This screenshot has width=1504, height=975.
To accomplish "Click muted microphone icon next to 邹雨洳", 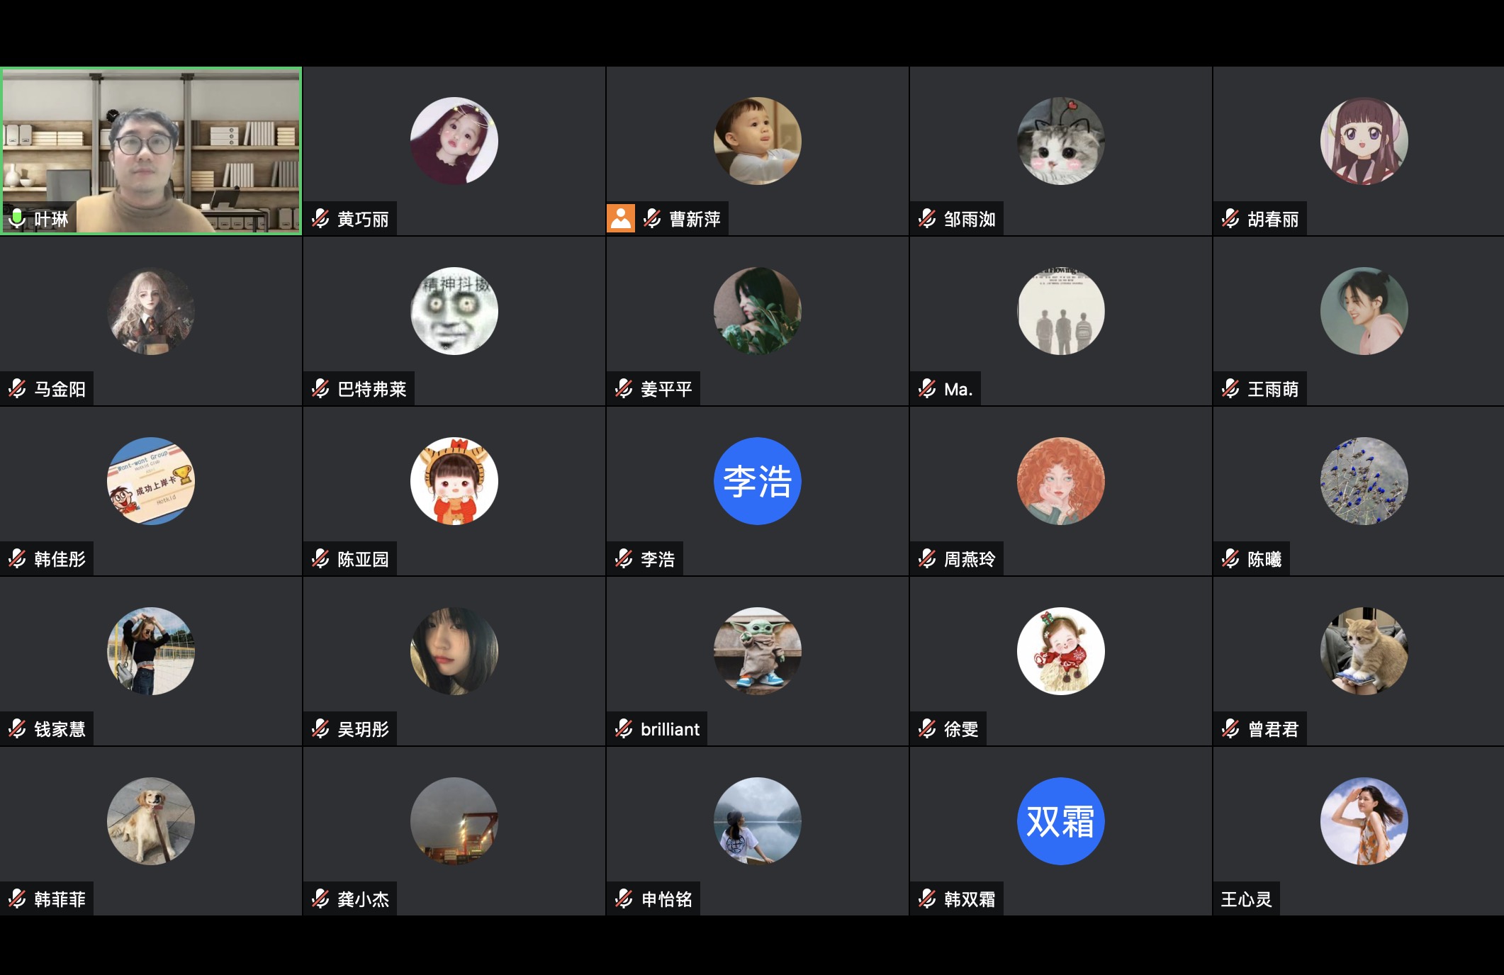I will coord(927,219).
